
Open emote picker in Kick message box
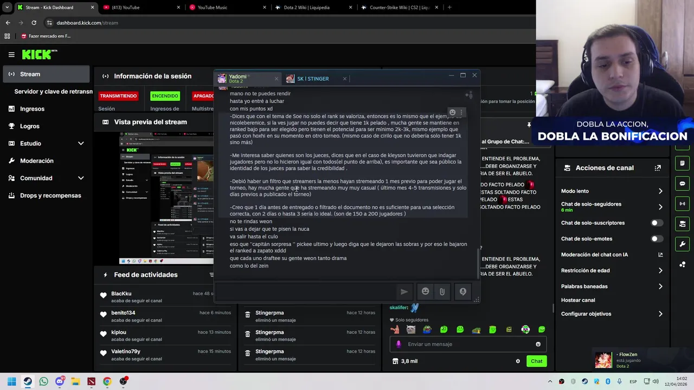click(x=538, y=344)
